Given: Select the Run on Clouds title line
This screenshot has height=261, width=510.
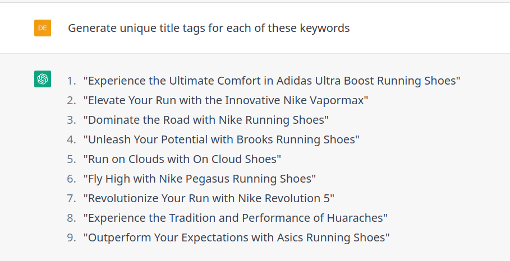Looking at the screenshot, I should coord(182,159).
